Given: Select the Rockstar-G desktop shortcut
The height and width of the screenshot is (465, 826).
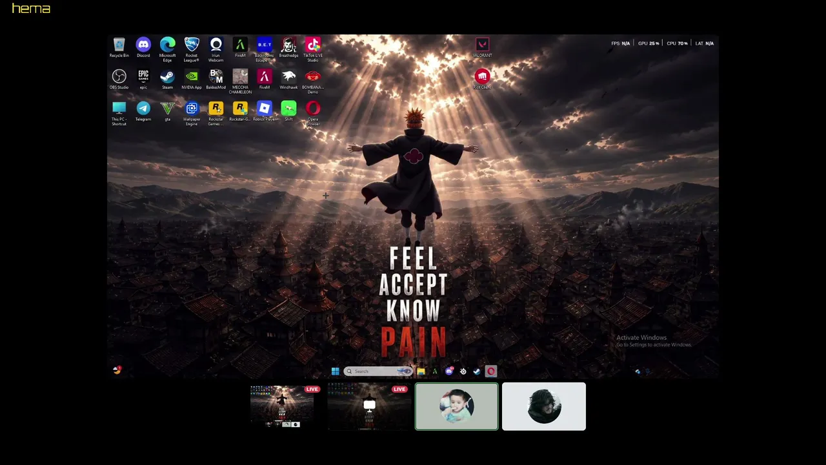Looking at the screenshot, I should click(240, 111).
